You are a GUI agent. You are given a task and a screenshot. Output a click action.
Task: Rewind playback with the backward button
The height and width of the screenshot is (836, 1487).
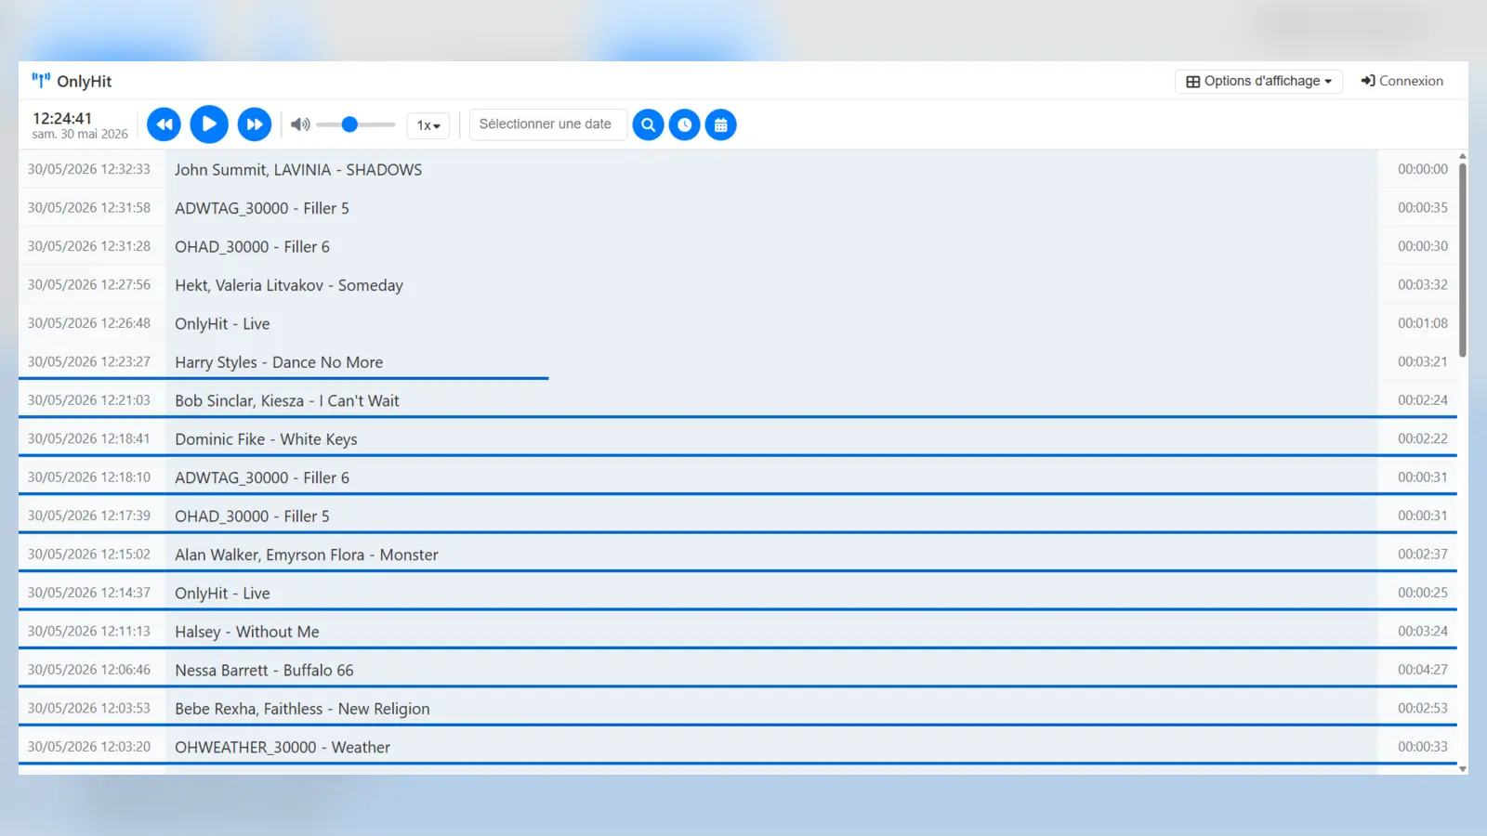click(164, 124)
